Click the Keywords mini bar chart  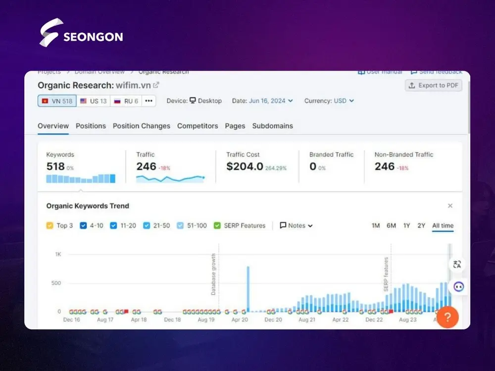click(81, 179)
